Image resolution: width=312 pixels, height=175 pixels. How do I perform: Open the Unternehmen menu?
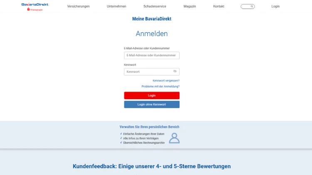click(116, 6)
